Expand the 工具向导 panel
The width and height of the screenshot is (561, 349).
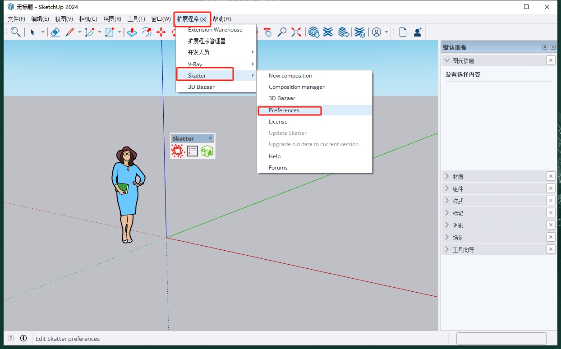point(447,249)
